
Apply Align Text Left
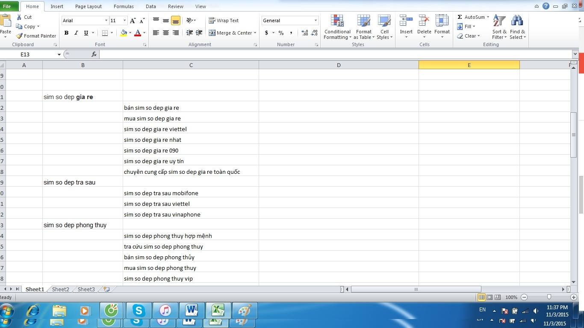click(156, 33)
